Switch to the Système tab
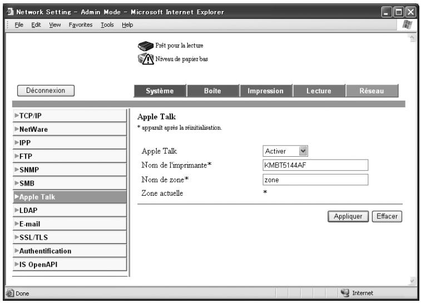Screen dimensions: 421x303 160,91
